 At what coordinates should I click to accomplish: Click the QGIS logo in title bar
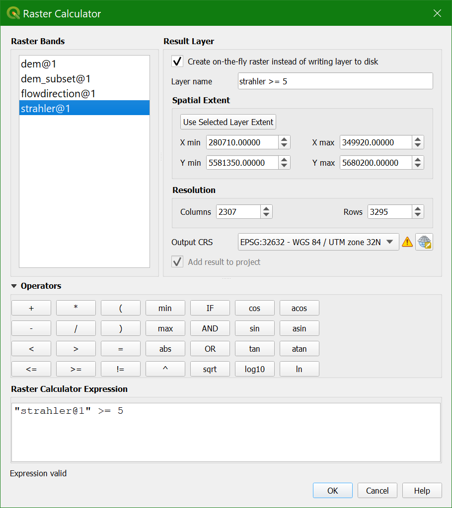point(13,13)
